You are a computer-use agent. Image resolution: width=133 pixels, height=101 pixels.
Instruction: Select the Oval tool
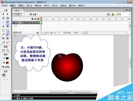[3, 30]
